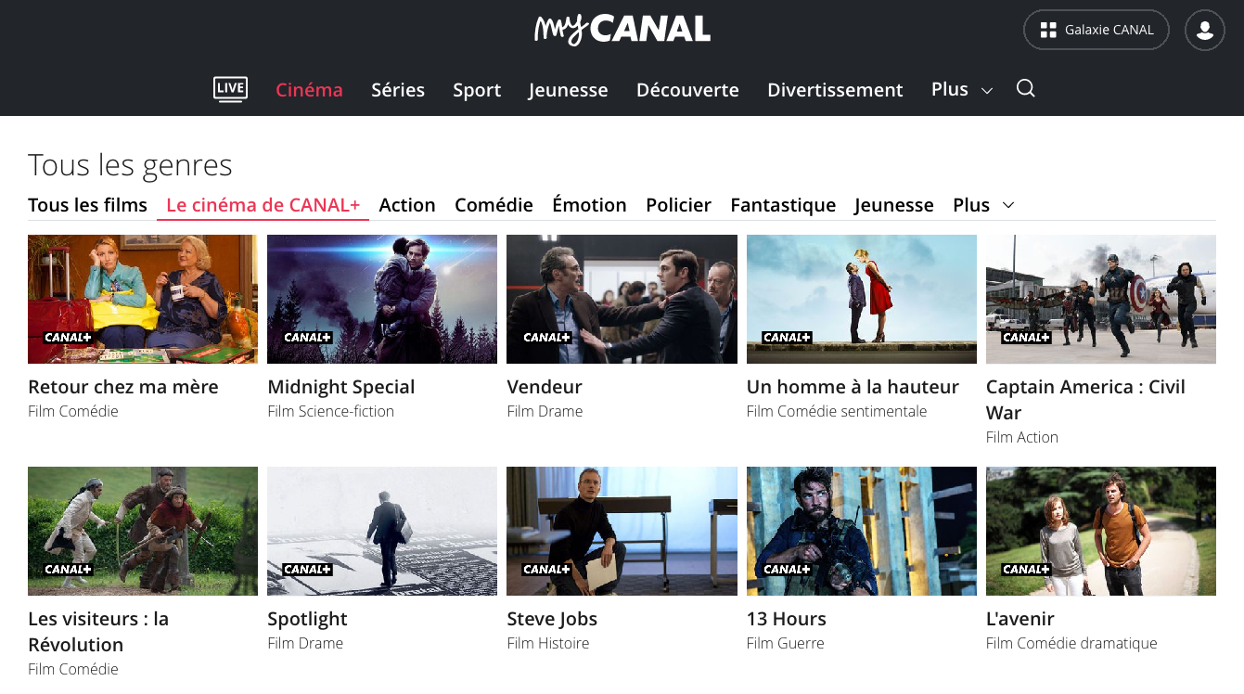Go to the Séries section

(398, 90)
